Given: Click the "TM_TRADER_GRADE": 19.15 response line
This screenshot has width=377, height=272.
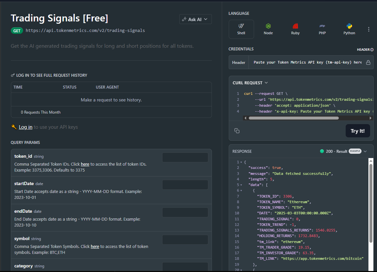Looking at the screenshot, I should click(x=284, y=247).
